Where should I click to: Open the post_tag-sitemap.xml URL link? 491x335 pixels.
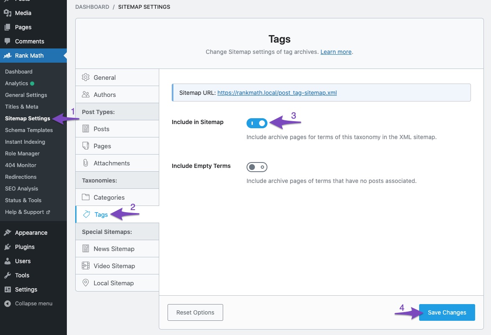click(277, 93)
